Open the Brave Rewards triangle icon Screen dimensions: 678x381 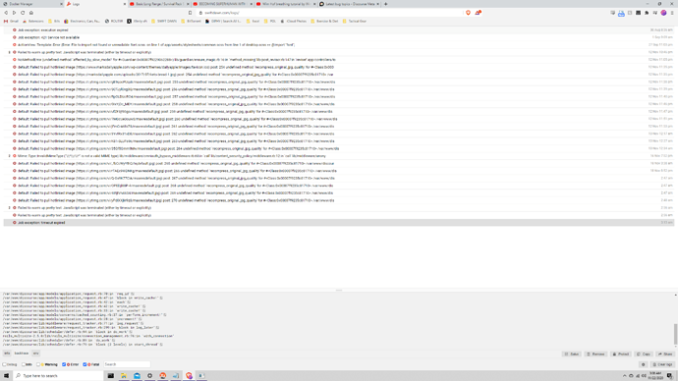478,13
